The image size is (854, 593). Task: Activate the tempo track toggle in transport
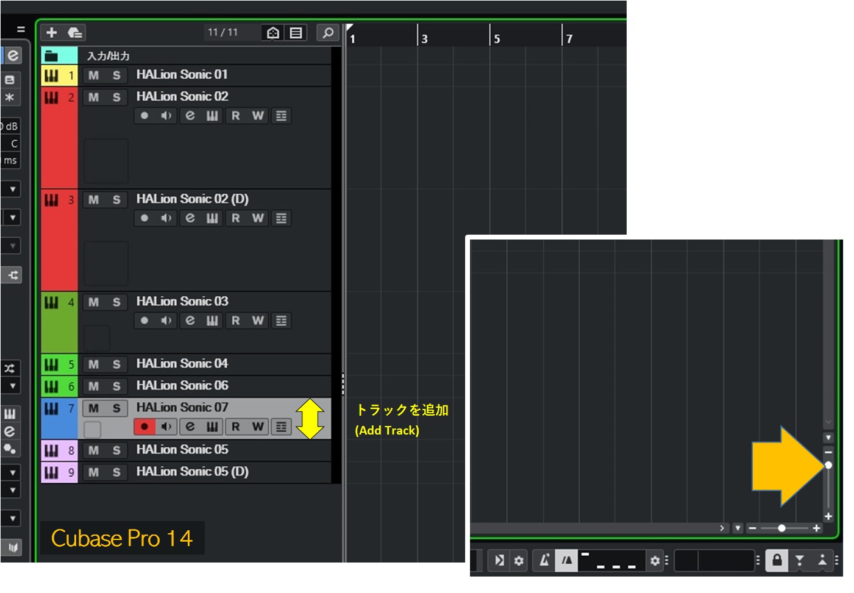point(567,560)
